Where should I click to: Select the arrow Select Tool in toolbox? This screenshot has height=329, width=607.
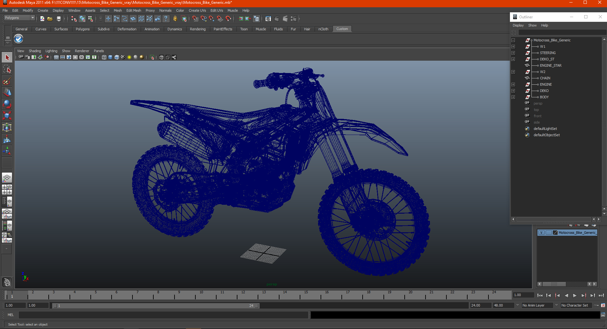7,58
